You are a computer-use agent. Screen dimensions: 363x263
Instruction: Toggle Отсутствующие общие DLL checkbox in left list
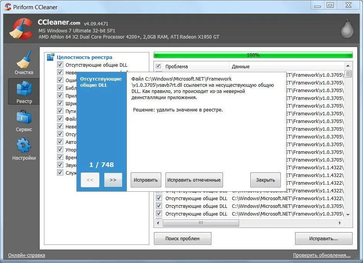60,64
